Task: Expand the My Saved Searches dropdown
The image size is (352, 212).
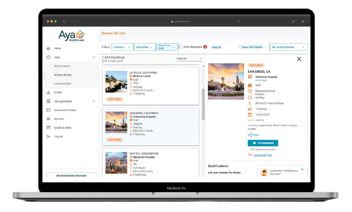Action: coord(288,47)
